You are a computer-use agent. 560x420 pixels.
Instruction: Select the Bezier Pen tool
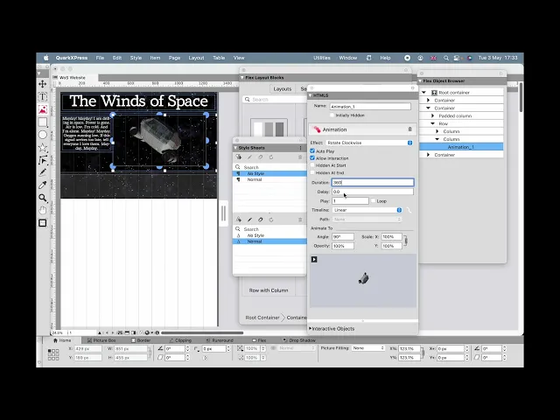click(x=43, y=160)
